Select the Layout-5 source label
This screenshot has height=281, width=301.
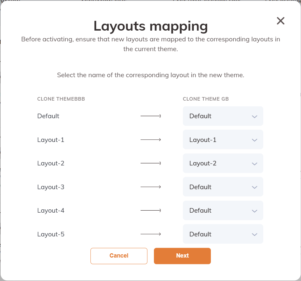(51, 234)
